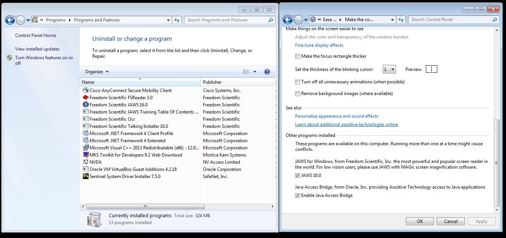Click Programs in the address breadcrumb

(x=56, y=20)
